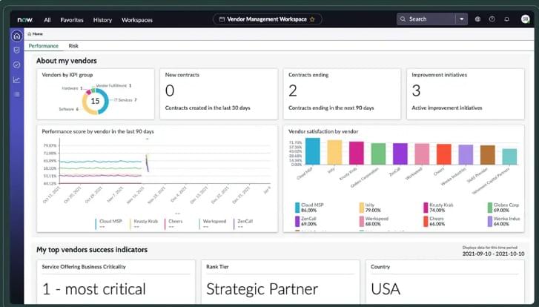Open the line chart icon in sidebar
The height and width of the screenshot is (307, 539).
[16, 80]
